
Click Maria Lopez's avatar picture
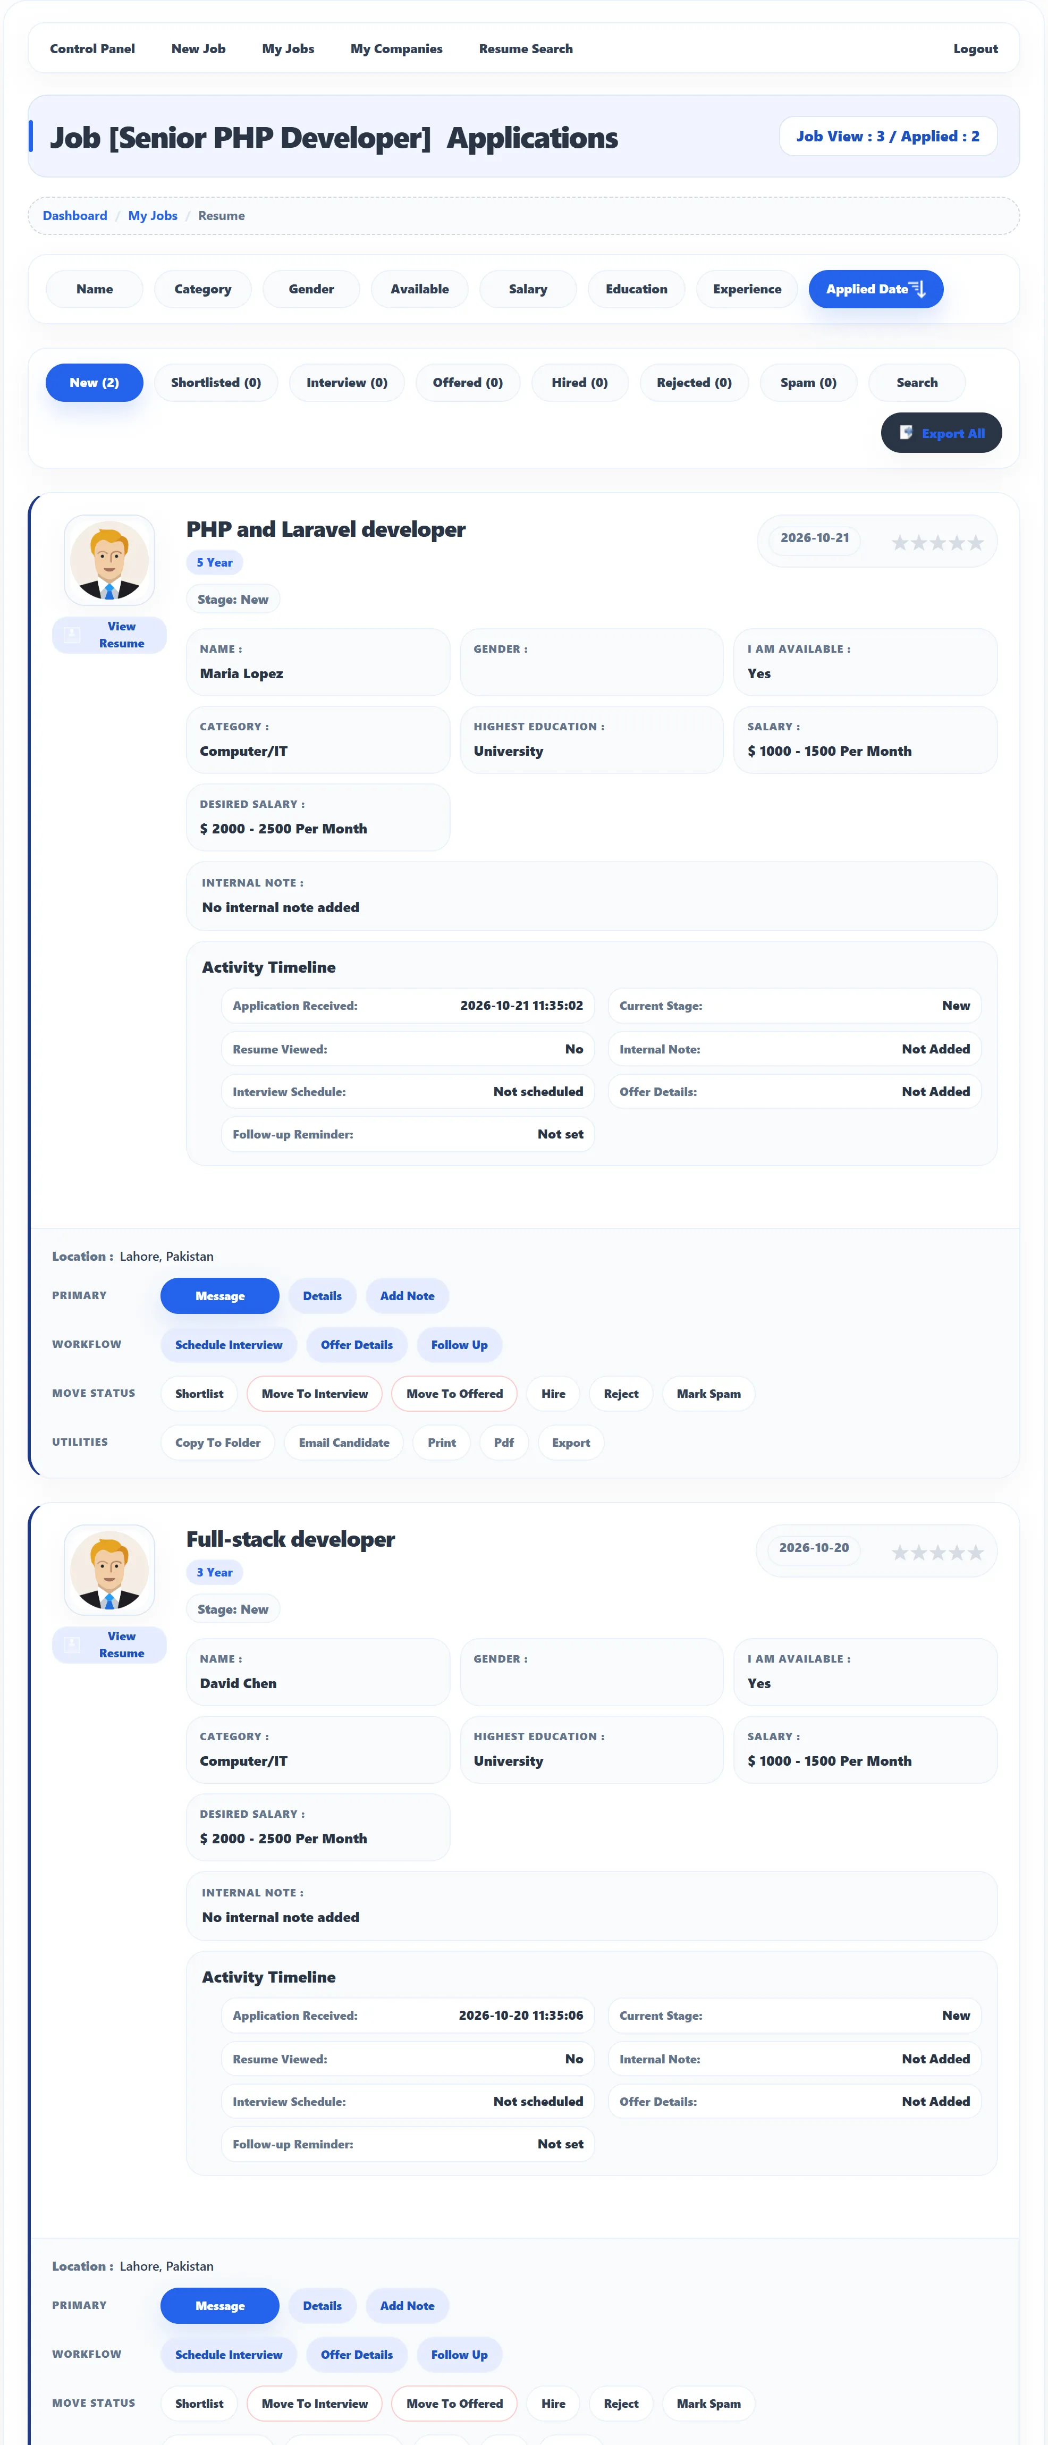[109, 560]
